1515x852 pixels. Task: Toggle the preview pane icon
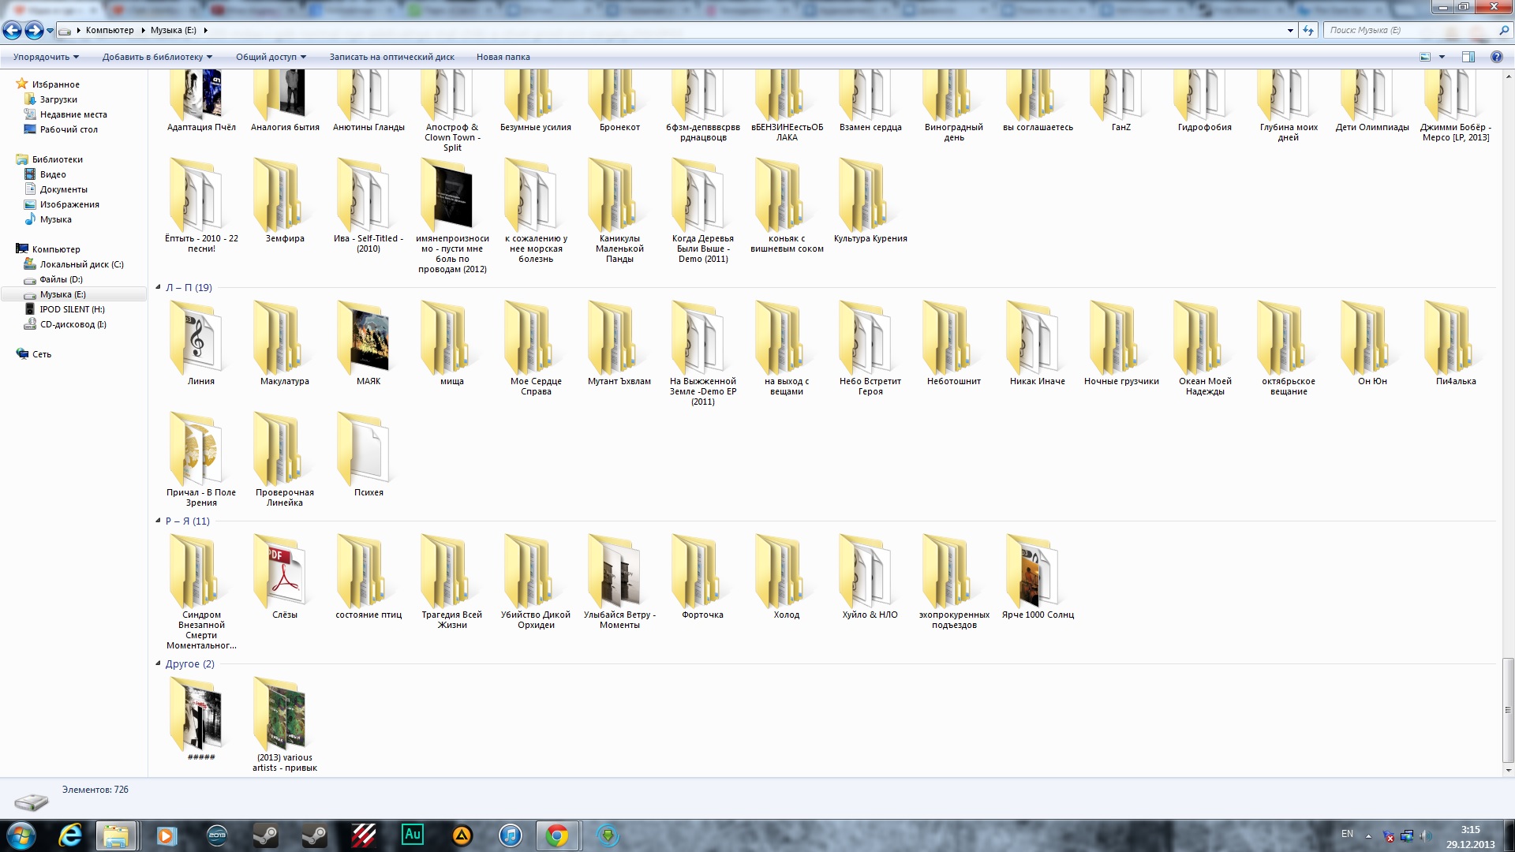tap(1468, 57)
